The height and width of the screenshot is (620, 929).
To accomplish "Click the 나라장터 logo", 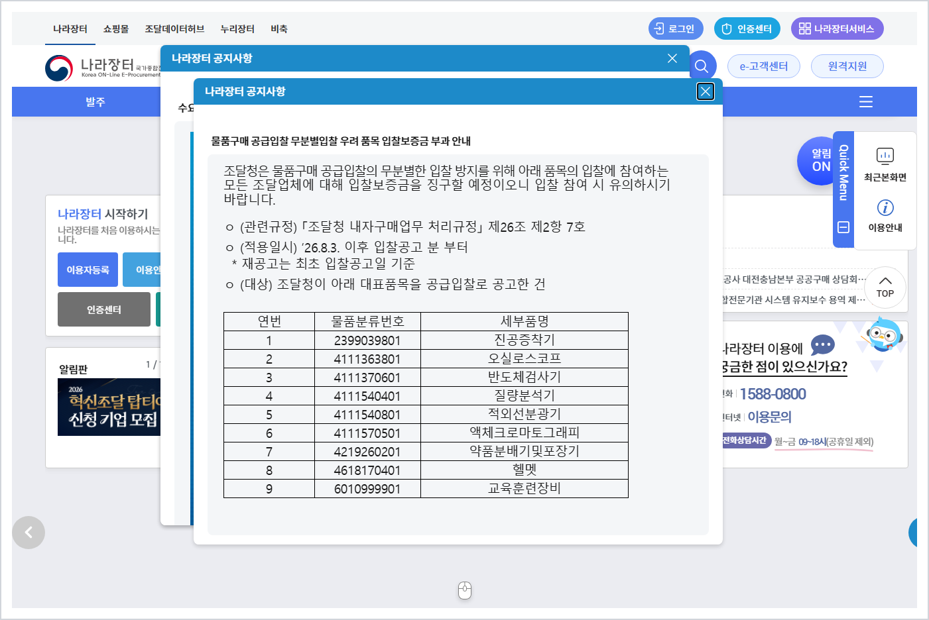I will coord(102,68).
